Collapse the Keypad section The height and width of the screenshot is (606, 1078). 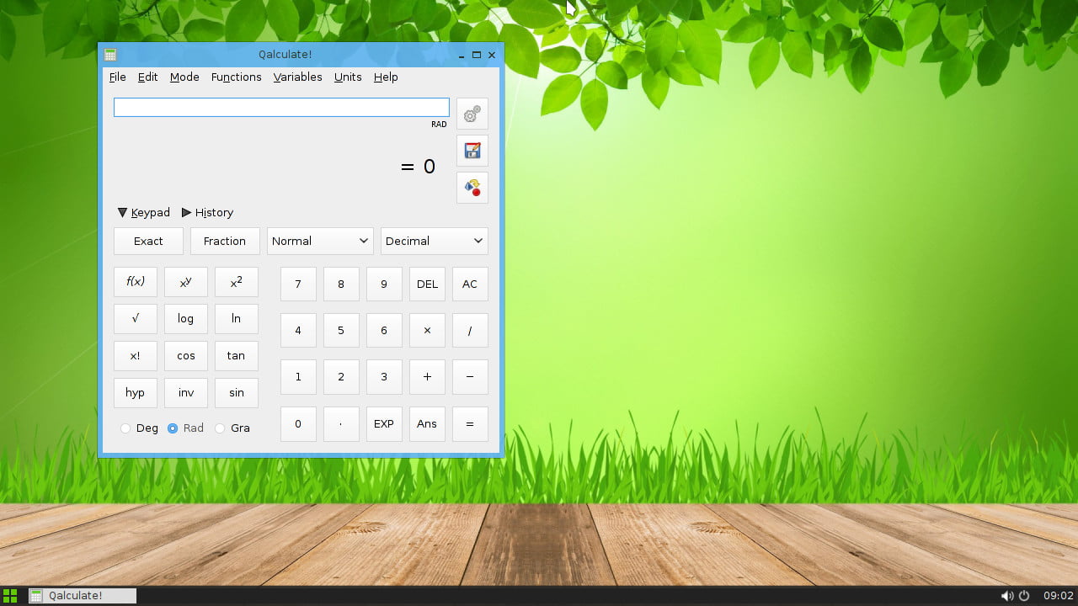[144, 213]
